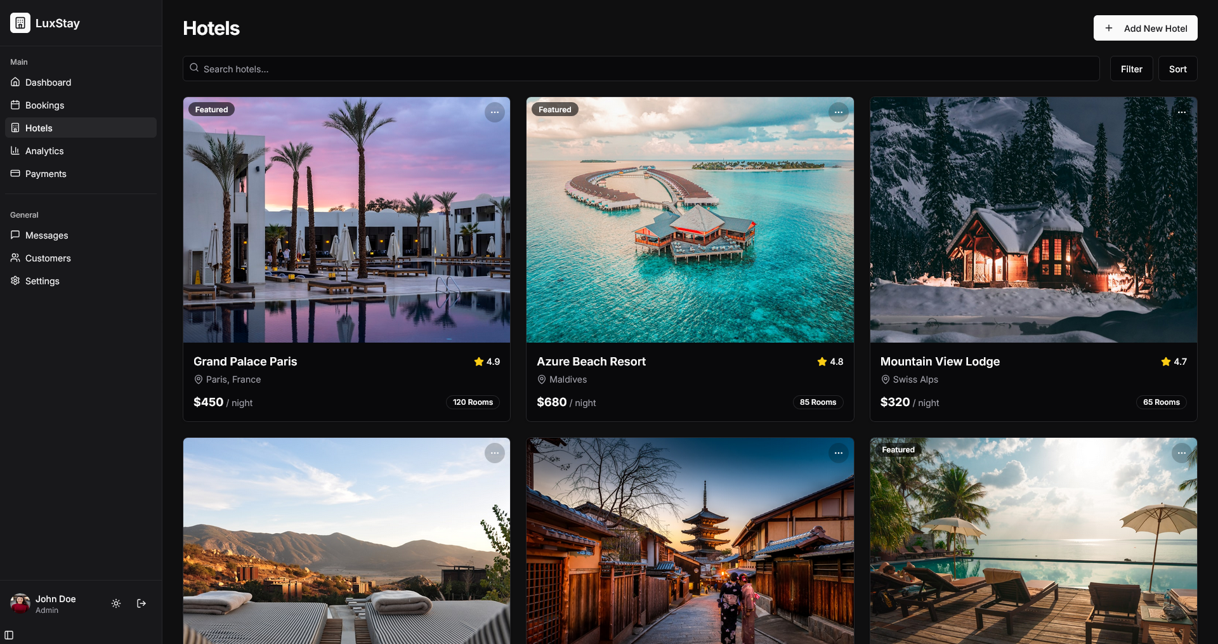The width and height of the screenshot is (1218, 644).
Task: Click the Featured badge on the tropical deck card
Action: (x=898, y=450)
